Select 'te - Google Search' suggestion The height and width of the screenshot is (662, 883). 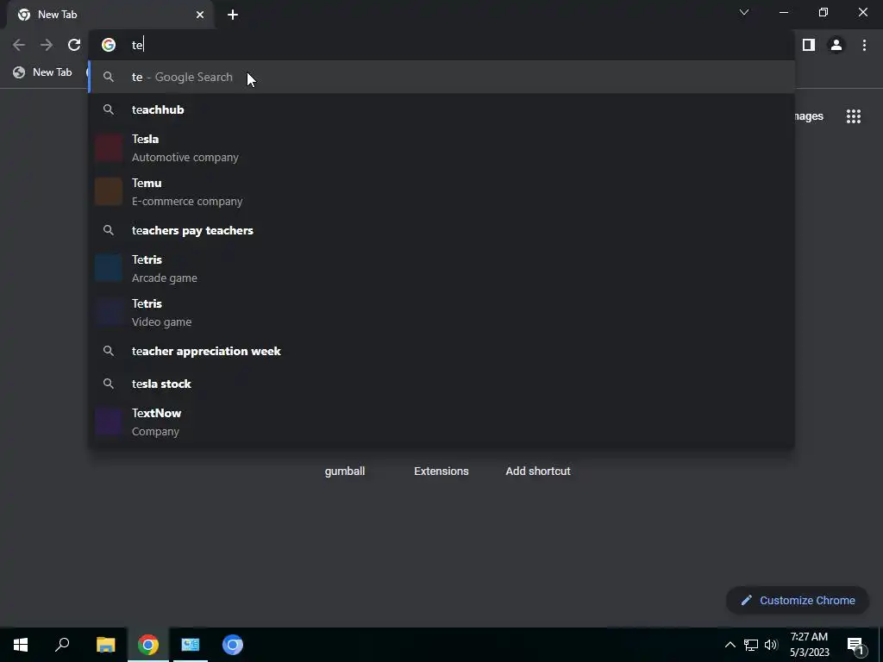[441, 77]
